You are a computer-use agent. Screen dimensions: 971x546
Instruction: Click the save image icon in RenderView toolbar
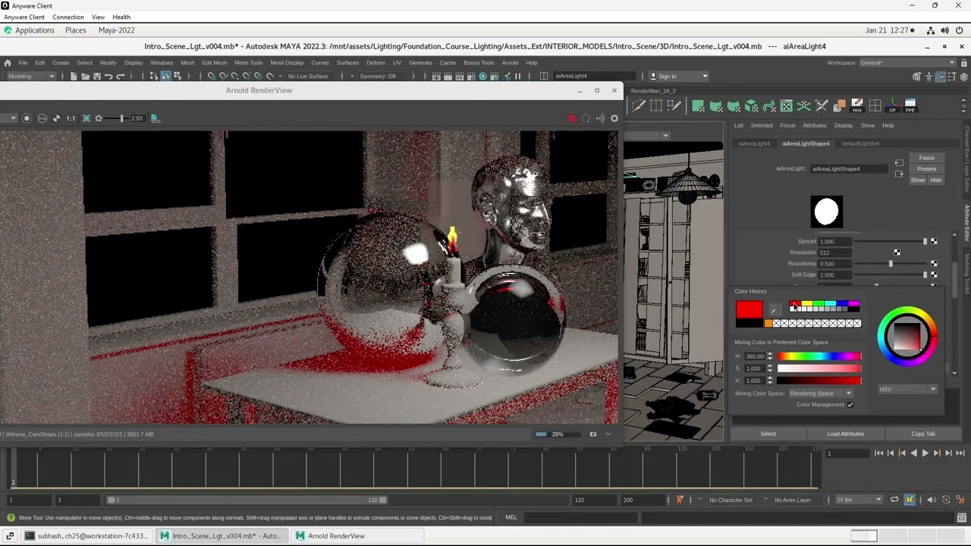coord(155,118)
